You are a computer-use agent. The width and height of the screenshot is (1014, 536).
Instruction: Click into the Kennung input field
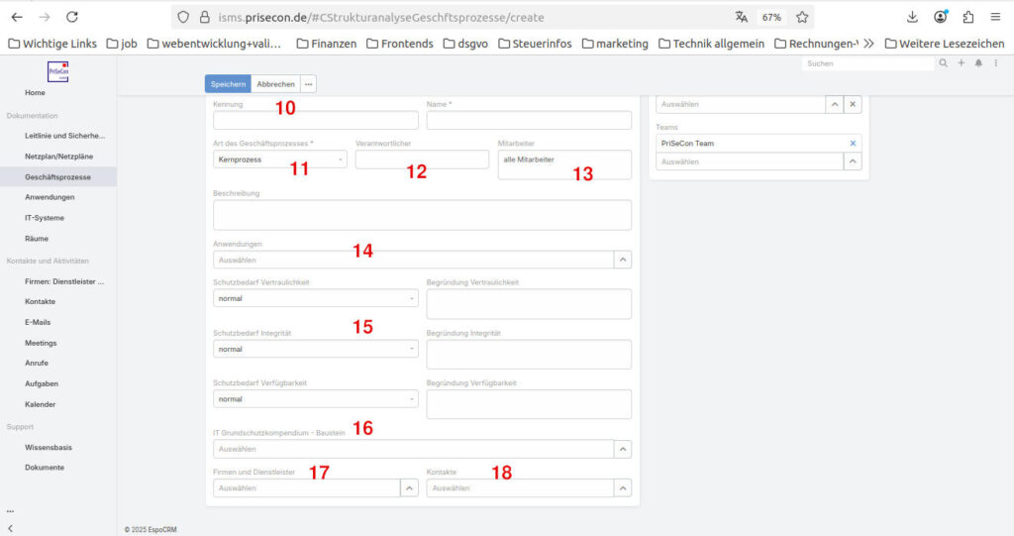(315, 121)
